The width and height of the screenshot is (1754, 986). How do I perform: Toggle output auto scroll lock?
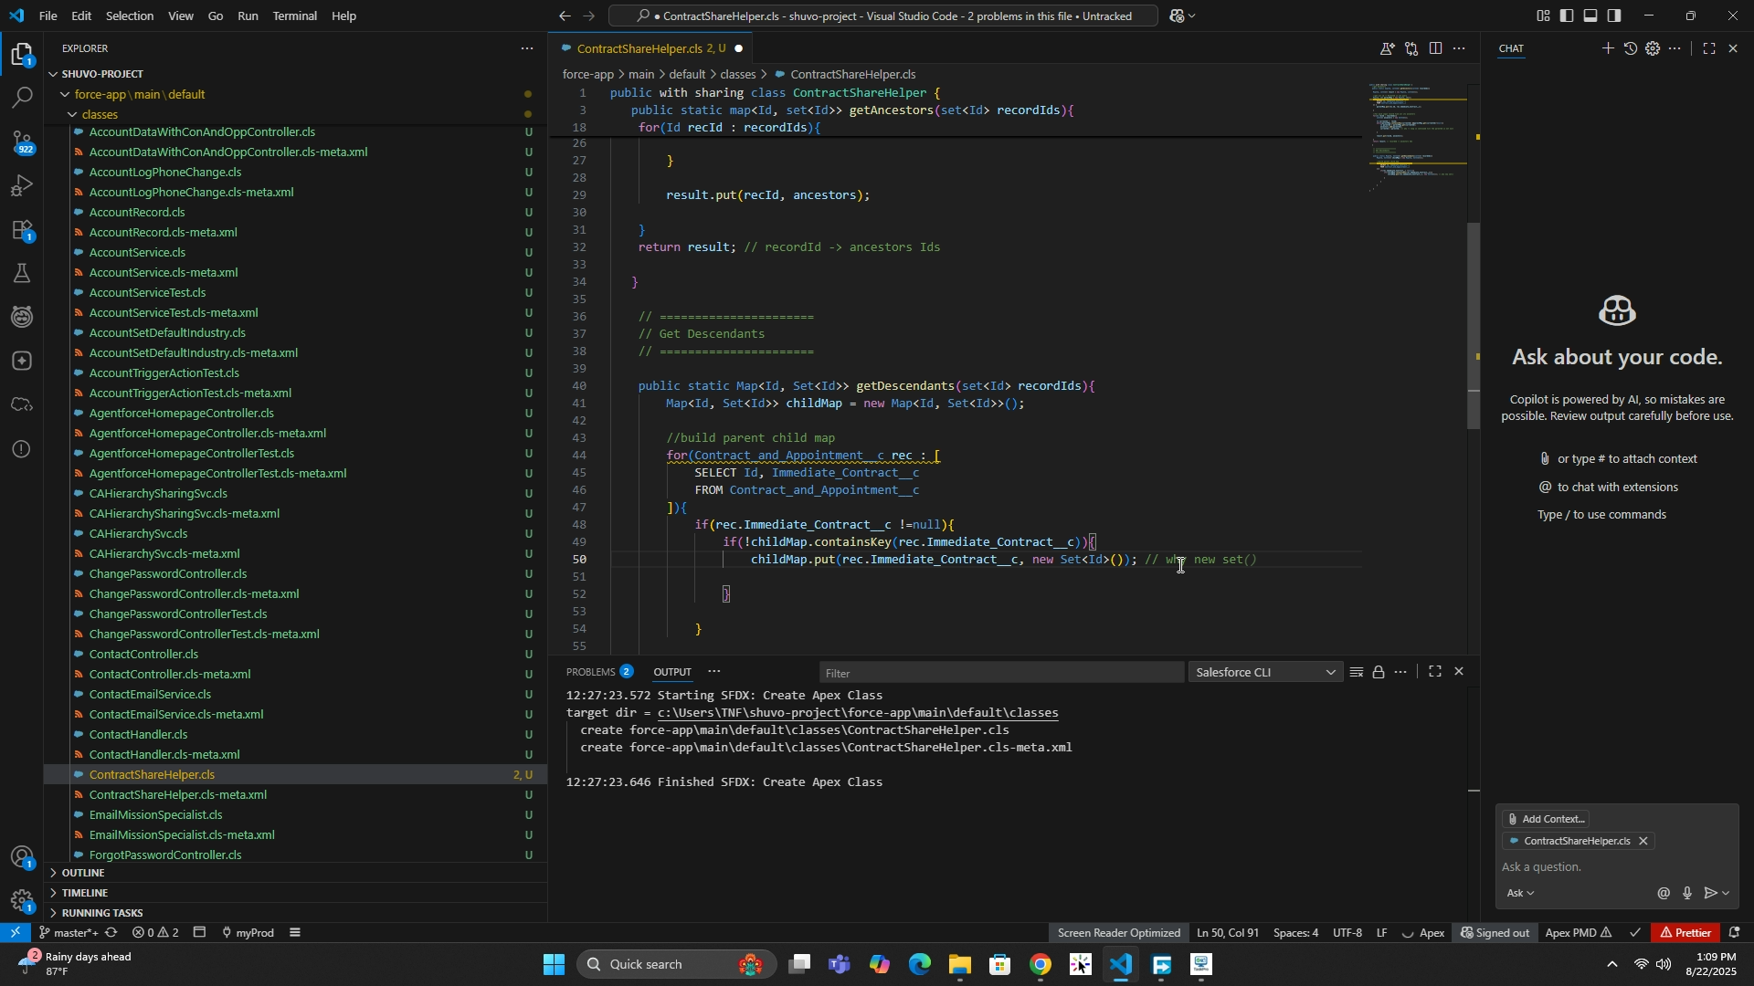click(x=1378, y=673)
